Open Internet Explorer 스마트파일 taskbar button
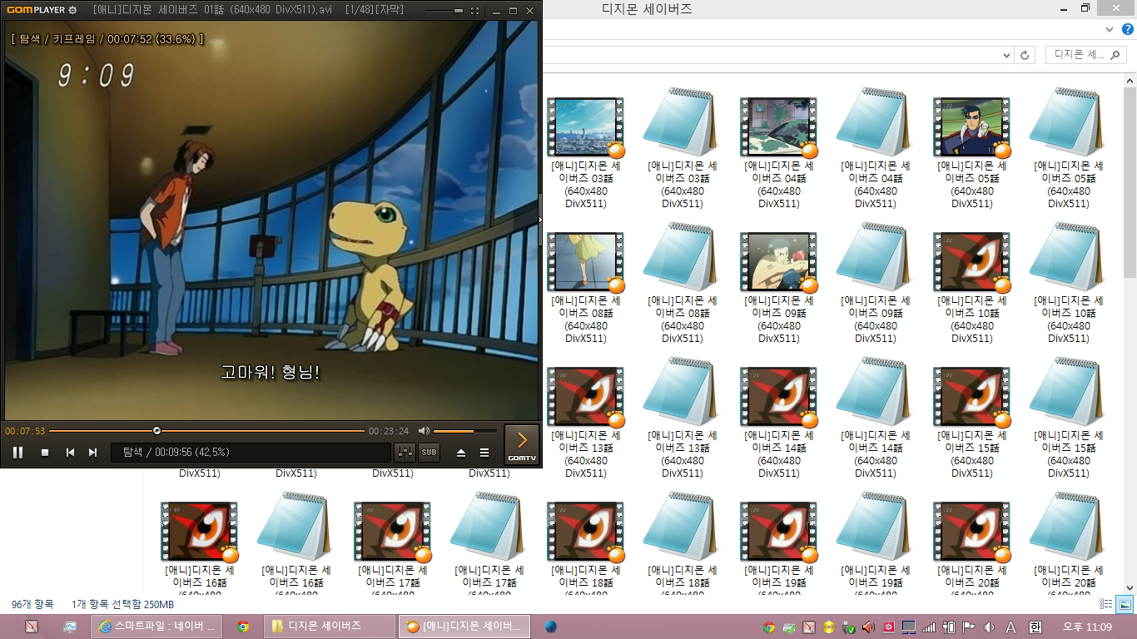Viewport: 1137px width, 639px height. [157, 627]
